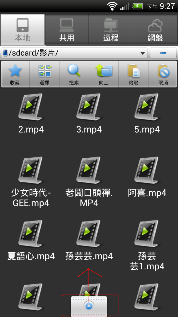Open 孫芸芸1.mp4 video icon
Viewport: 178px width, 317px height.
point(147,233)
